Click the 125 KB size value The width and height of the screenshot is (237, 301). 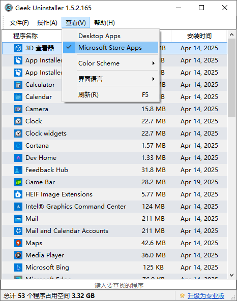click(x=153, y=267)
